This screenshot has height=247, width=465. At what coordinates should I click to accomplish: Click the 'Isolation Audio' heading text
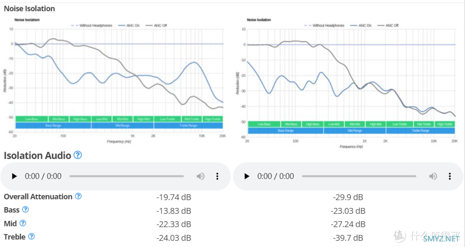[x=37, y=156]
